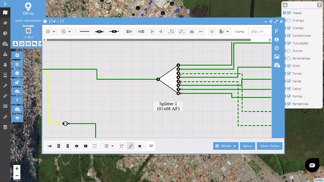Click the center-view crosshair icon
The image size is (324, 182).
(x=211, y=31)
